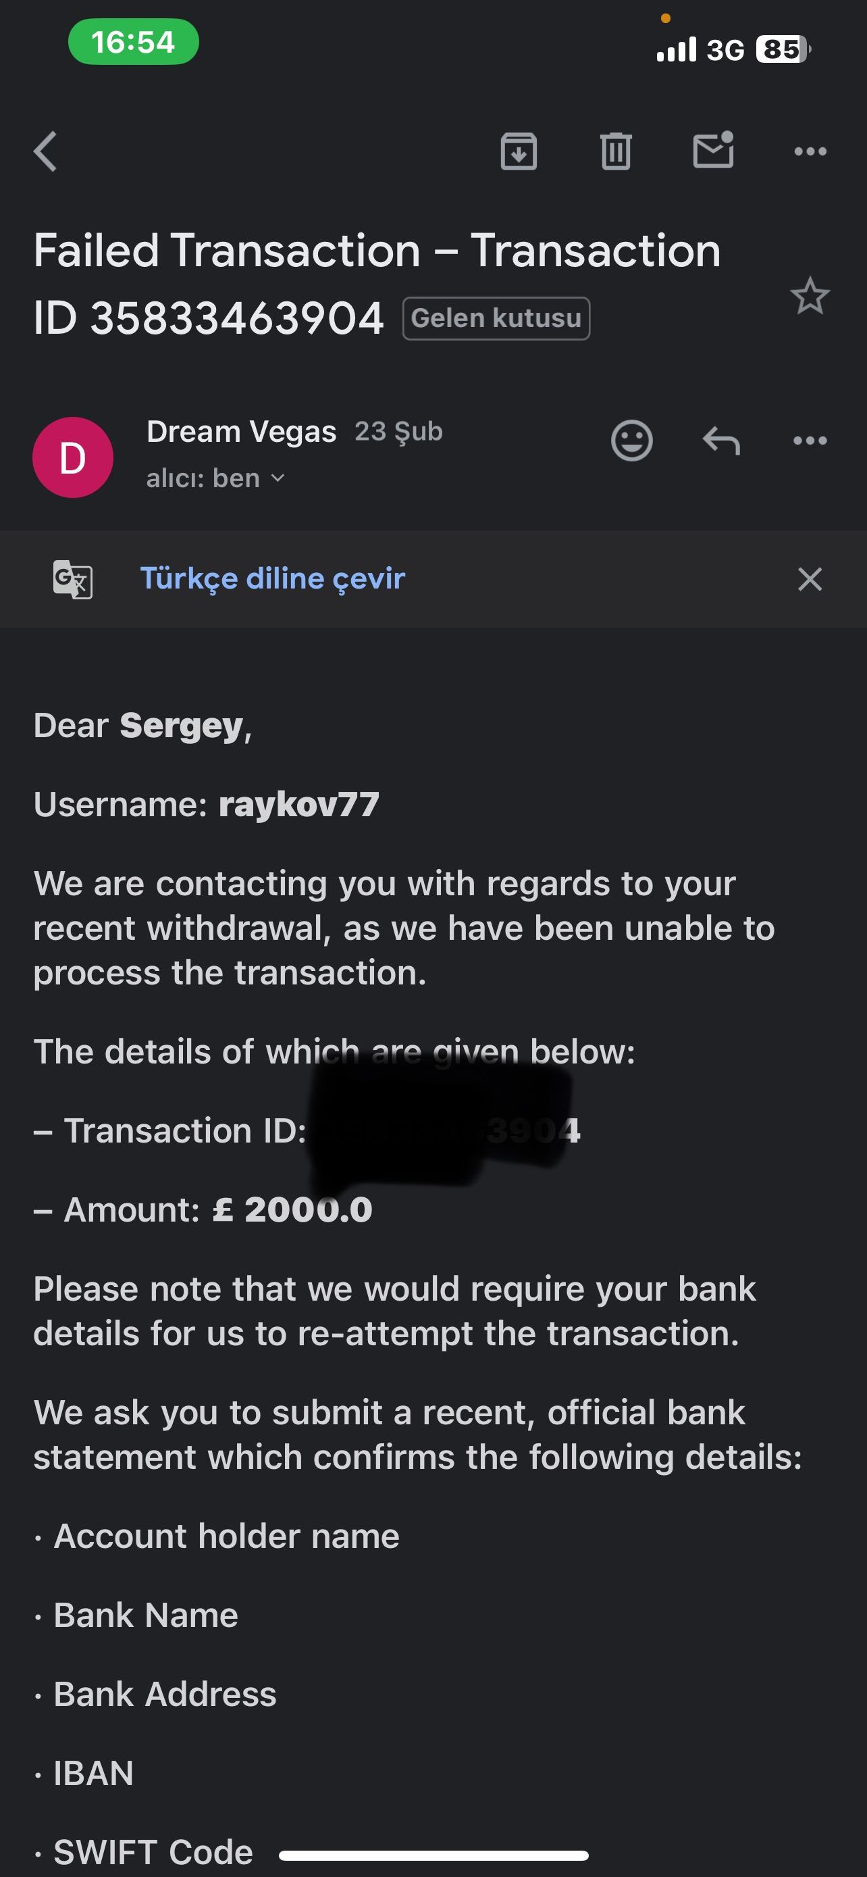Tap 'Türkçe diline çevir' to translate
This screenshot has height=1877, width=867.
(272, 578)
